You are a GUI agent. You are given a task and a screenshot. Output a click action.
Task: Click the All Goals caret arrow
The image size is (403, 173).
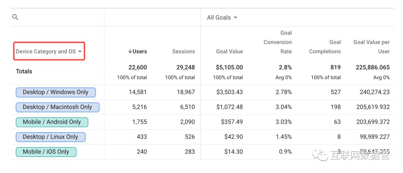[x=235, y=18]
